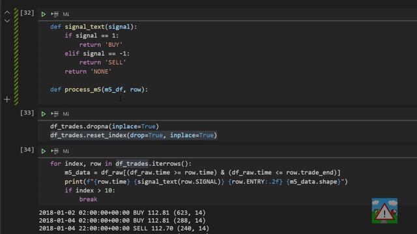Click the 'if index > 10:' line
This screenshot has width=417, height=234.
click(x=90, y=190)
